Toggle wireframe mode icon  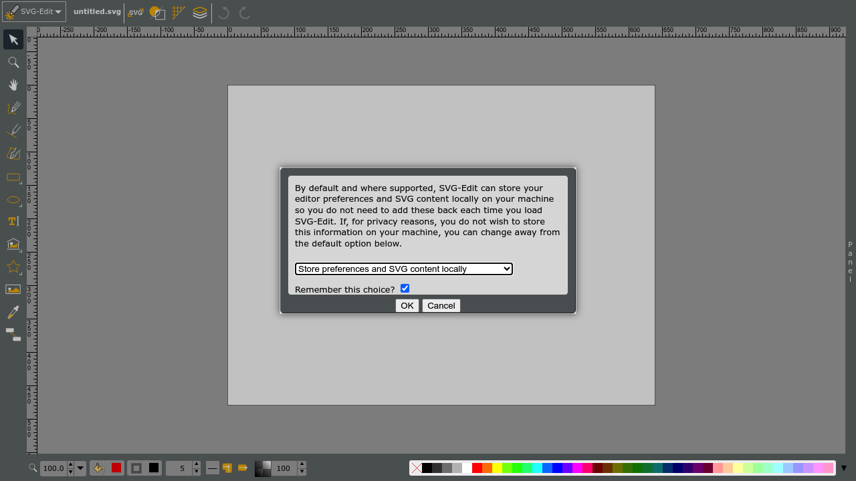[x=157, y=12]
